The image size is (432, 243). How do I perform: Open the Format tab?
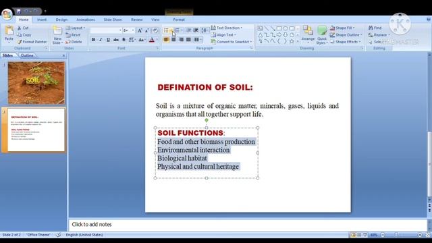(179, 20)
